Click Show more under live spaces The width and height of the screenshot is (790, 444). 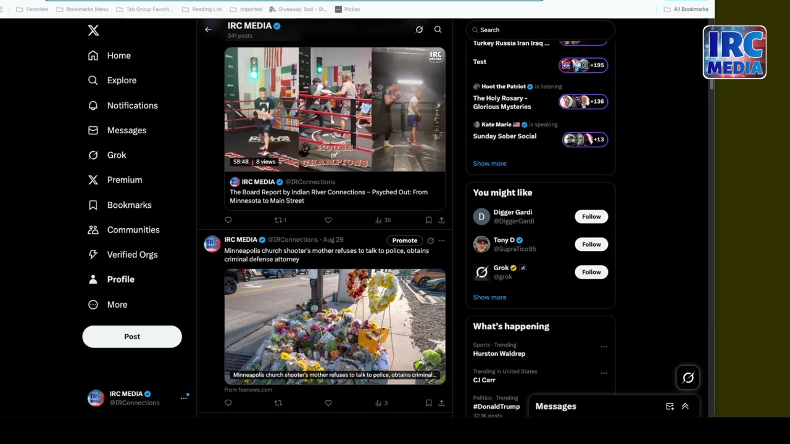pyautogui.click(x=489, y=163)
